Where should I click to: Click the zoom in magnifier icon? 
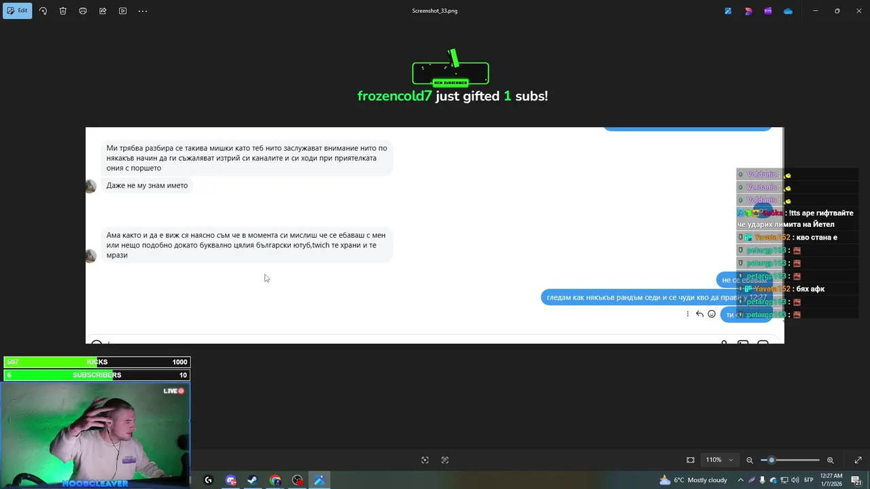pyautogui.click(x=830, y=460)
